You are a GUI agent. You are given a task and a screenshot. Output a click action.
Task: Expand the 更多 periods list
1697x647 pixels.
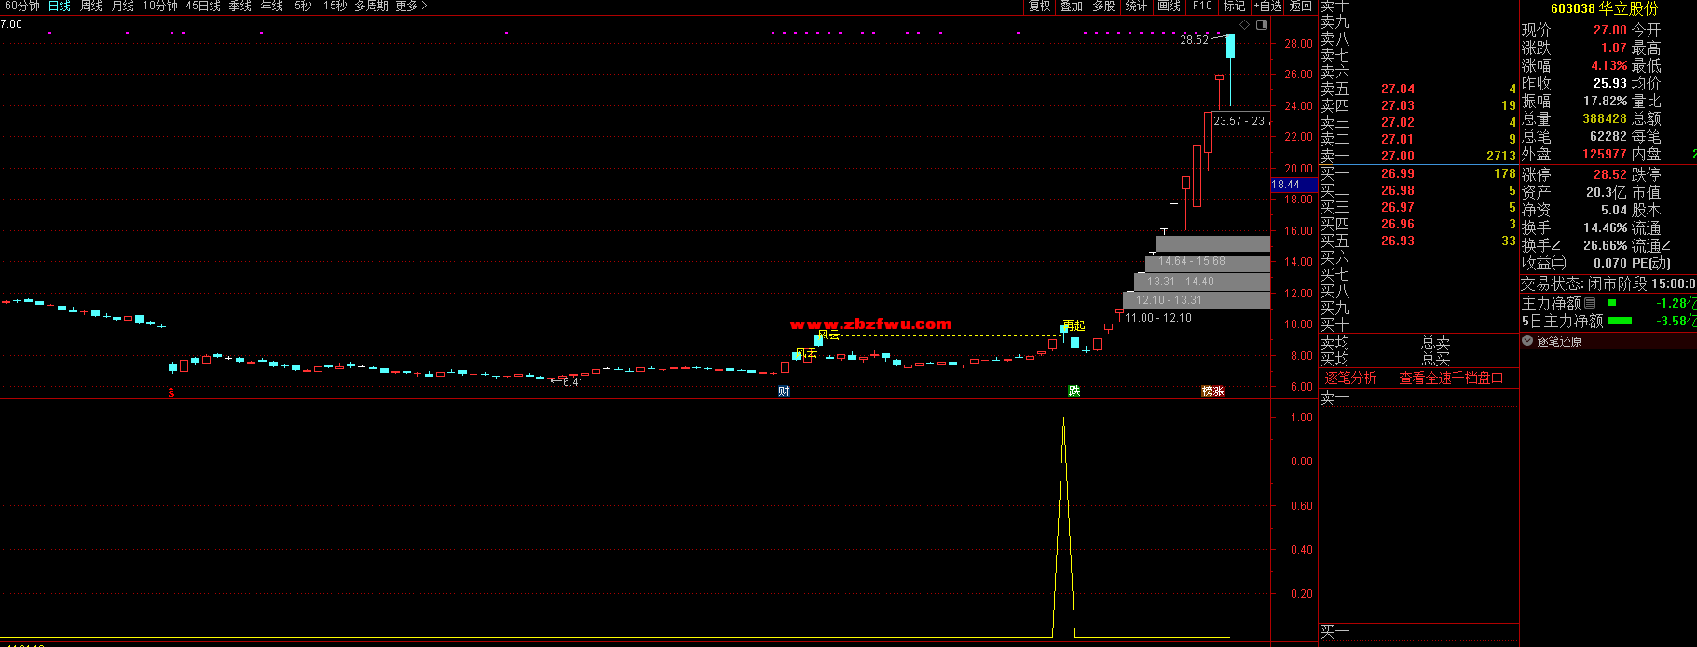coord(411,7)
